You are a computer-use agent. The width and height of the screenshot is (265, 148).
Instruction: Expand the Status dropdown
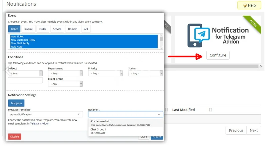coord(146,73)
